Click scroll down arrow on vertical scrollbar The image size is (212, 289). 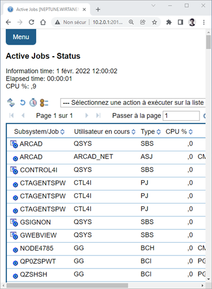coord(209,279)
